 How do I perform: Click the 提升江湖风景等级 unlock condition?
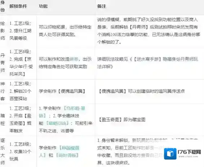point(21,34)
